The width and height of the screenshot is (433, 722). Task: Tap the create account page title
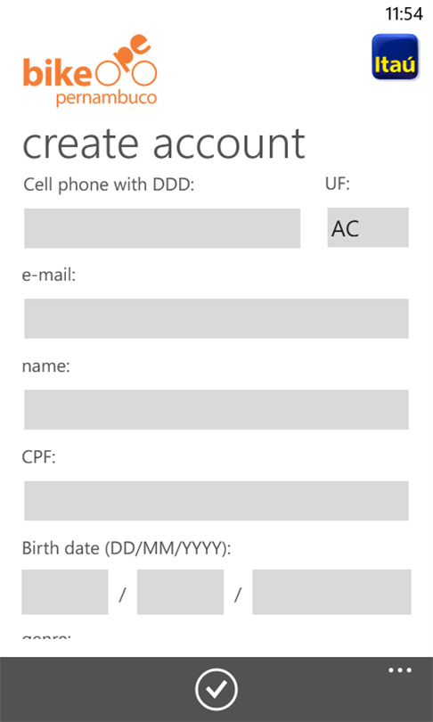pyautogui.click(x=163, y=144)
